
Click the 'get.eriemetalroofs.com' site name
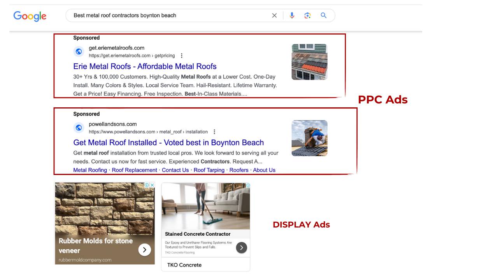tap(116, 48)
